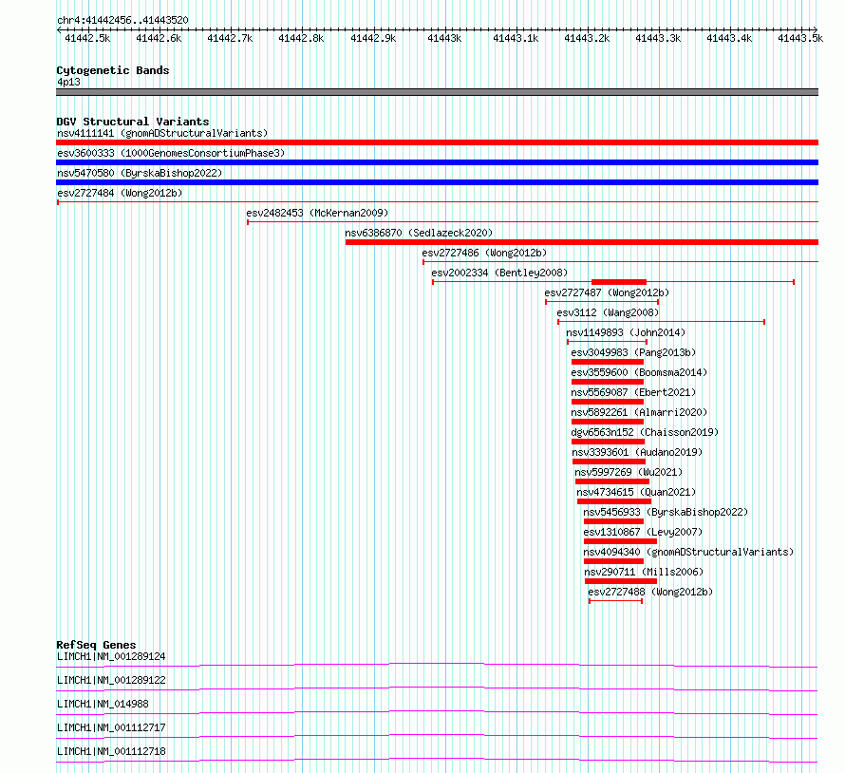Click ruler tick 41442.7k
Screen dimensions: 845x773
click(x=230, y=38)
